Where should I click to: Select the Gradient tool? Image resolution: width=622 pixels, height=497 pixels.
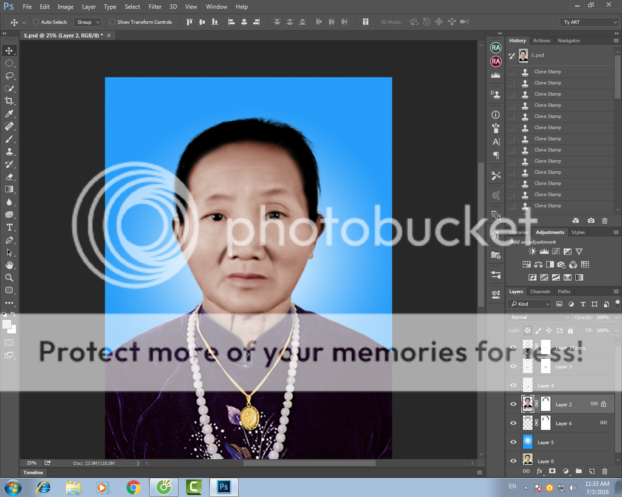9,189
